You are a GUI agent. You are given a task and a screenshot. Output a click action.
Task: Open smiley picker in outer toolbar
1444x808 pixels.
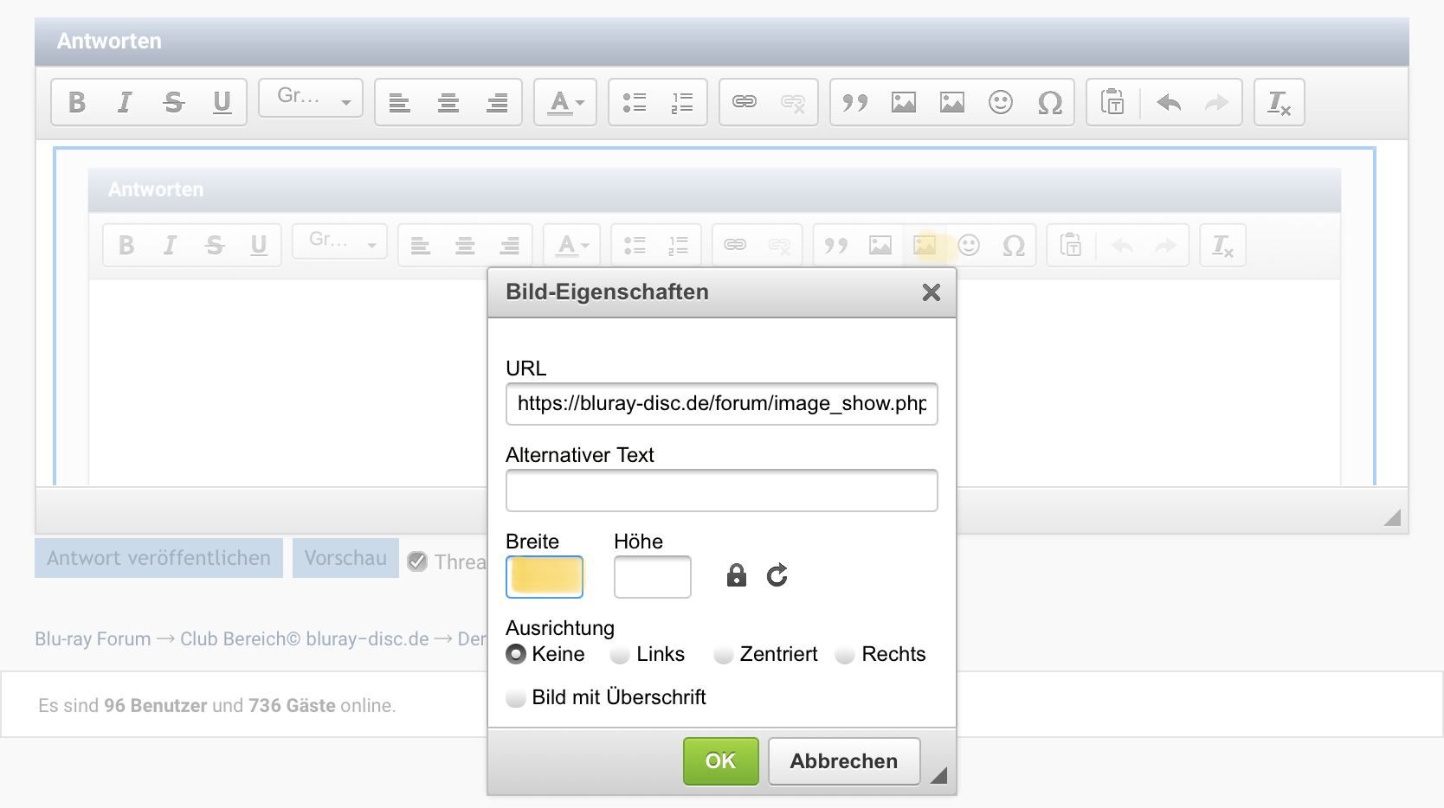click(1001, 103)
